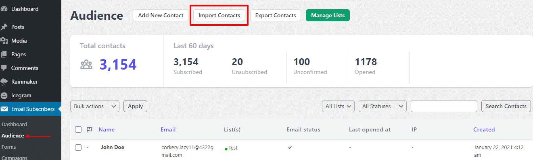Tick the checkbox for John Doe
Viewport: 533px width, 160px height.
tap(78, 148)
